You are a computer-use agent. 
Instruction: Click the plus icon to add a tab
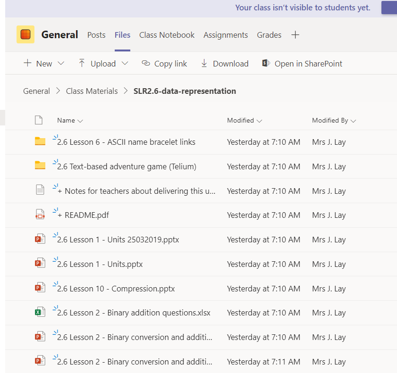pos(295,35)
